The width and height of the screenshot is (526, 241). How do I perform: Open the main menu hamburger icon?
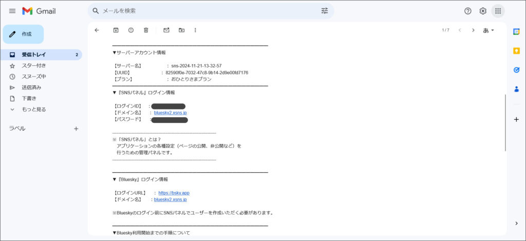click(12, 11)
